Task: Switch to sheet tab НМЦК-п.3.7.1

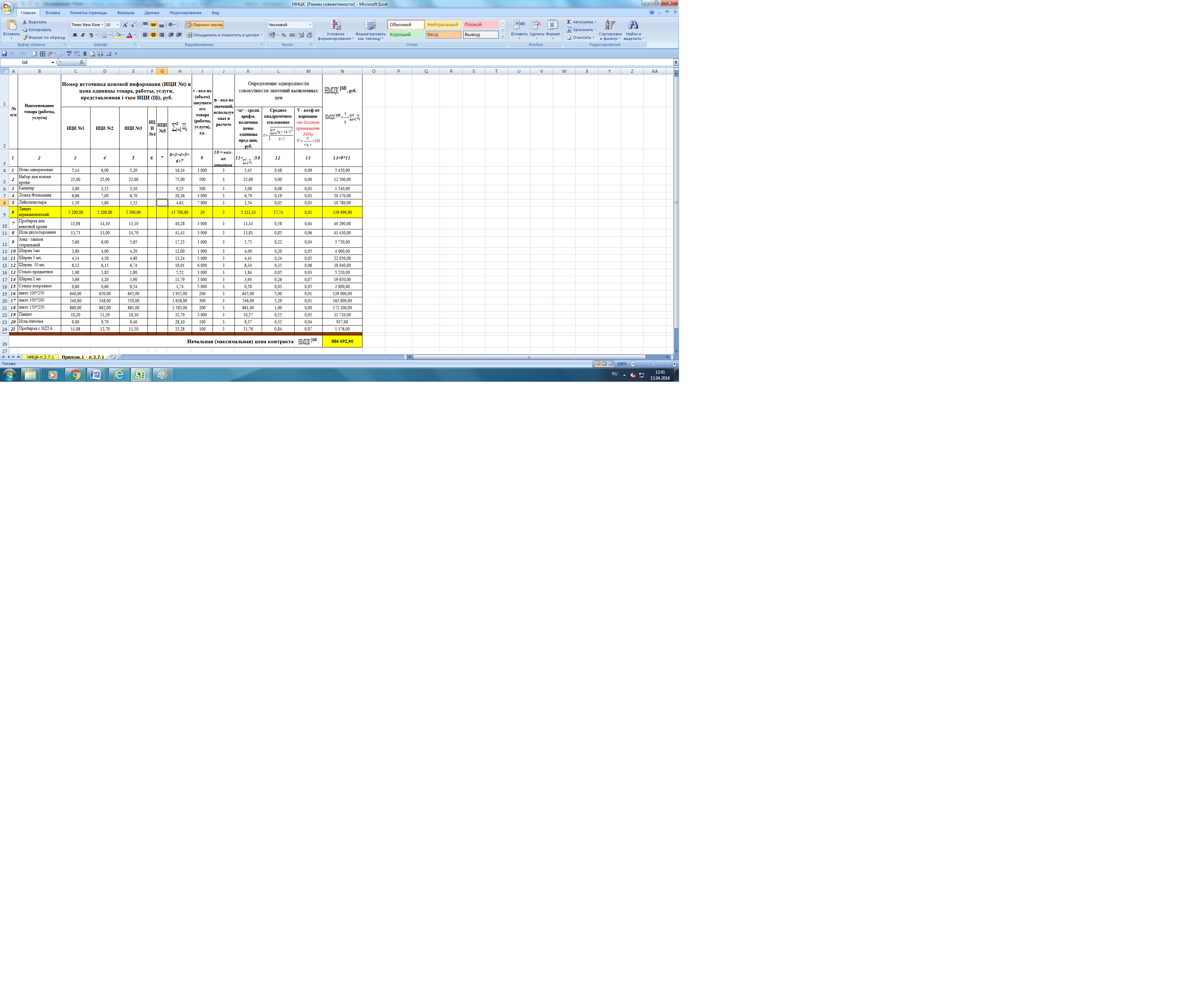Action: pyautogui.click(x=40, y=357)
